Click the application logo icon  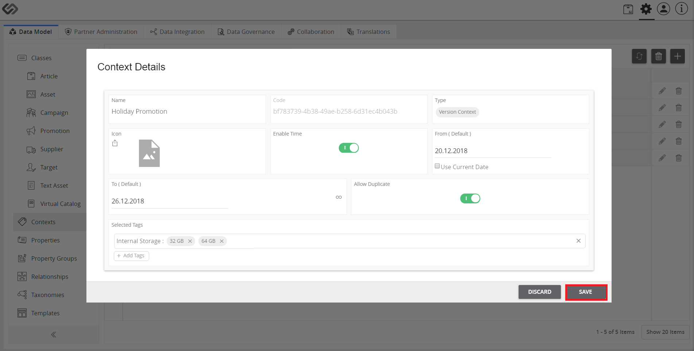10,8
